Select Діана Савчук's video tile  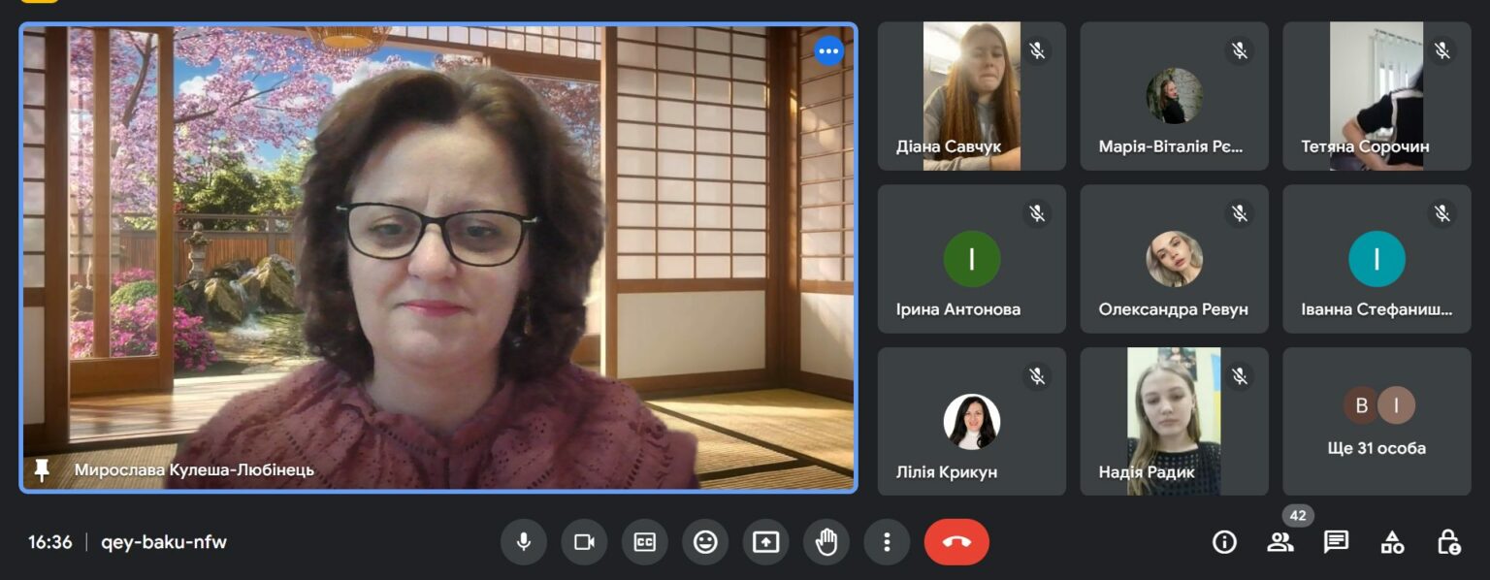[x=972, y=96]
